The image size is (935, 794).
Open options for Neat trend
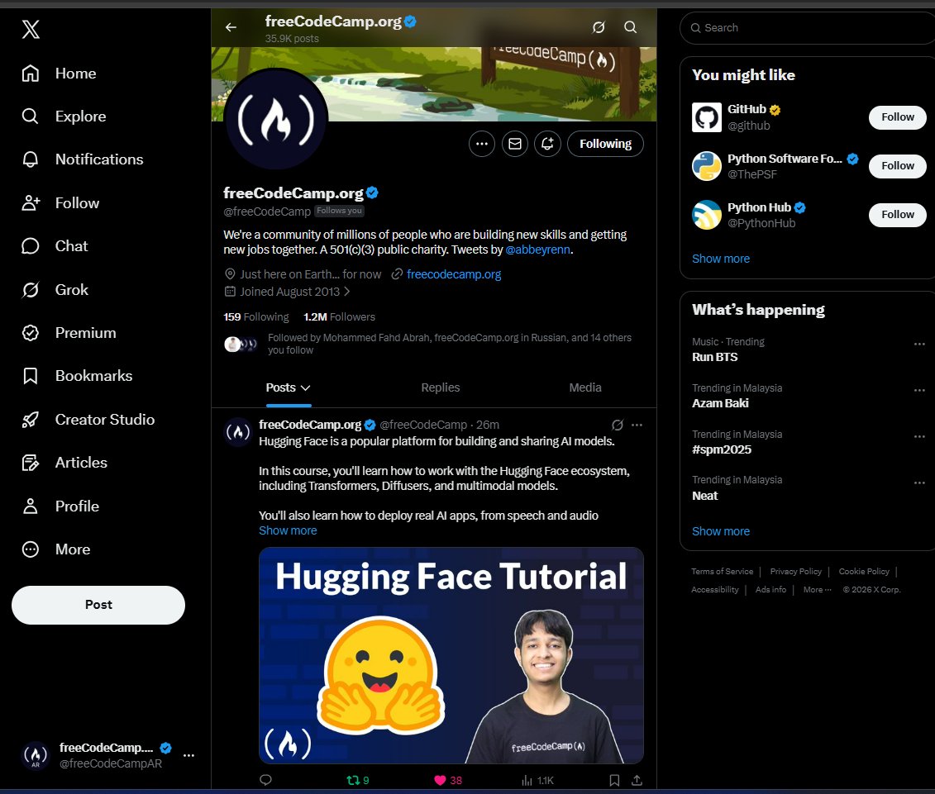click(x=919, y=483)
